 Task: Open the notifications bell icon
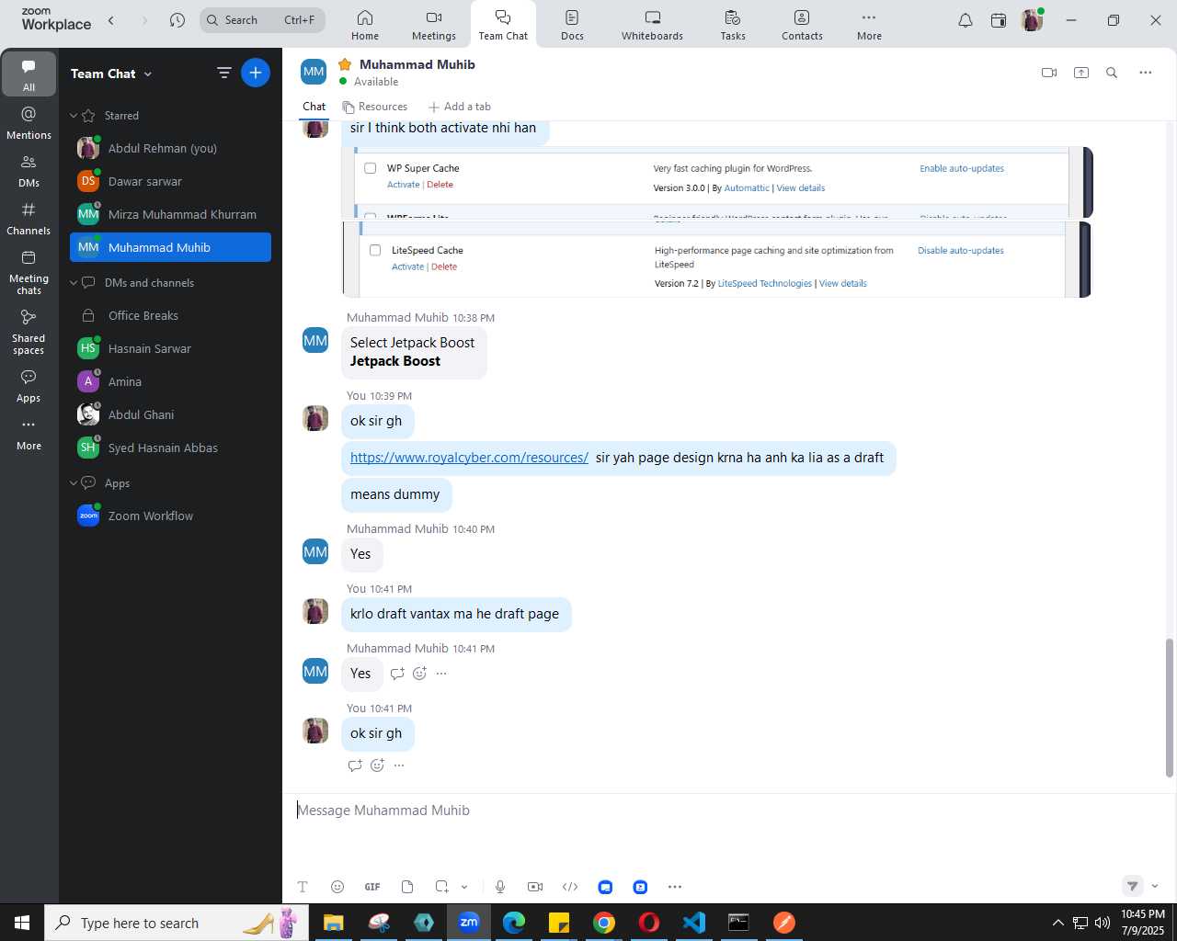tap(966, 20)
